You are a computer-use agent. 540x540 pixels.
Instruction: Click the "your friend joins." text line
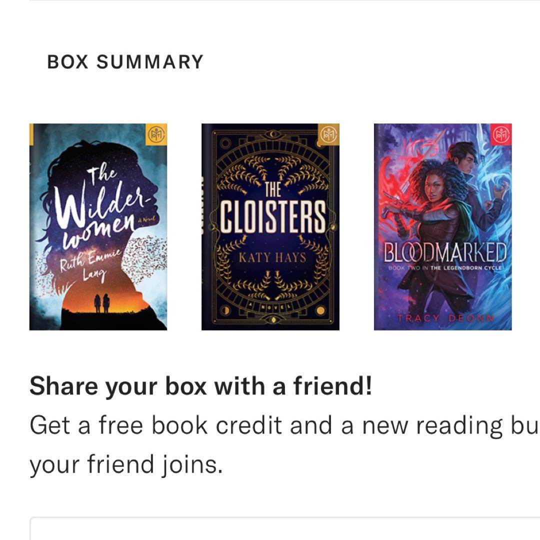125,465
